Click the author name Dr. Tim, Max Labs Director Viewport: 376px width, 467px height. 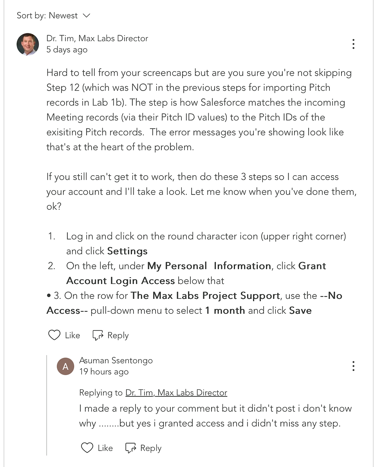point(97,38)
